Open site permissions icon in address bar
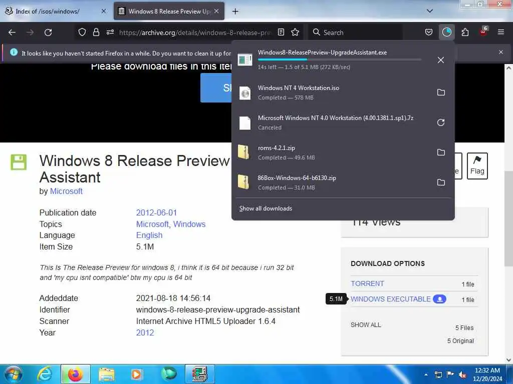This screenshot has width=513, height=384. click(110, 32)
